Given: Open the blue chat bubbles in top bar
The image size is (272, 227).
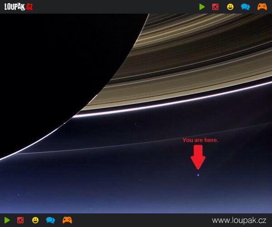Looking at the screenshot, I should point(245,7).
